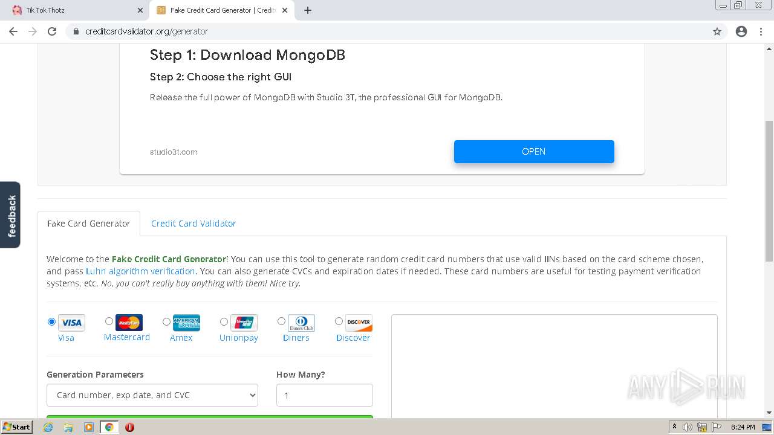The image size is (774, 435).
Task: Go back to previous page
Action: [x=13, y=31]
